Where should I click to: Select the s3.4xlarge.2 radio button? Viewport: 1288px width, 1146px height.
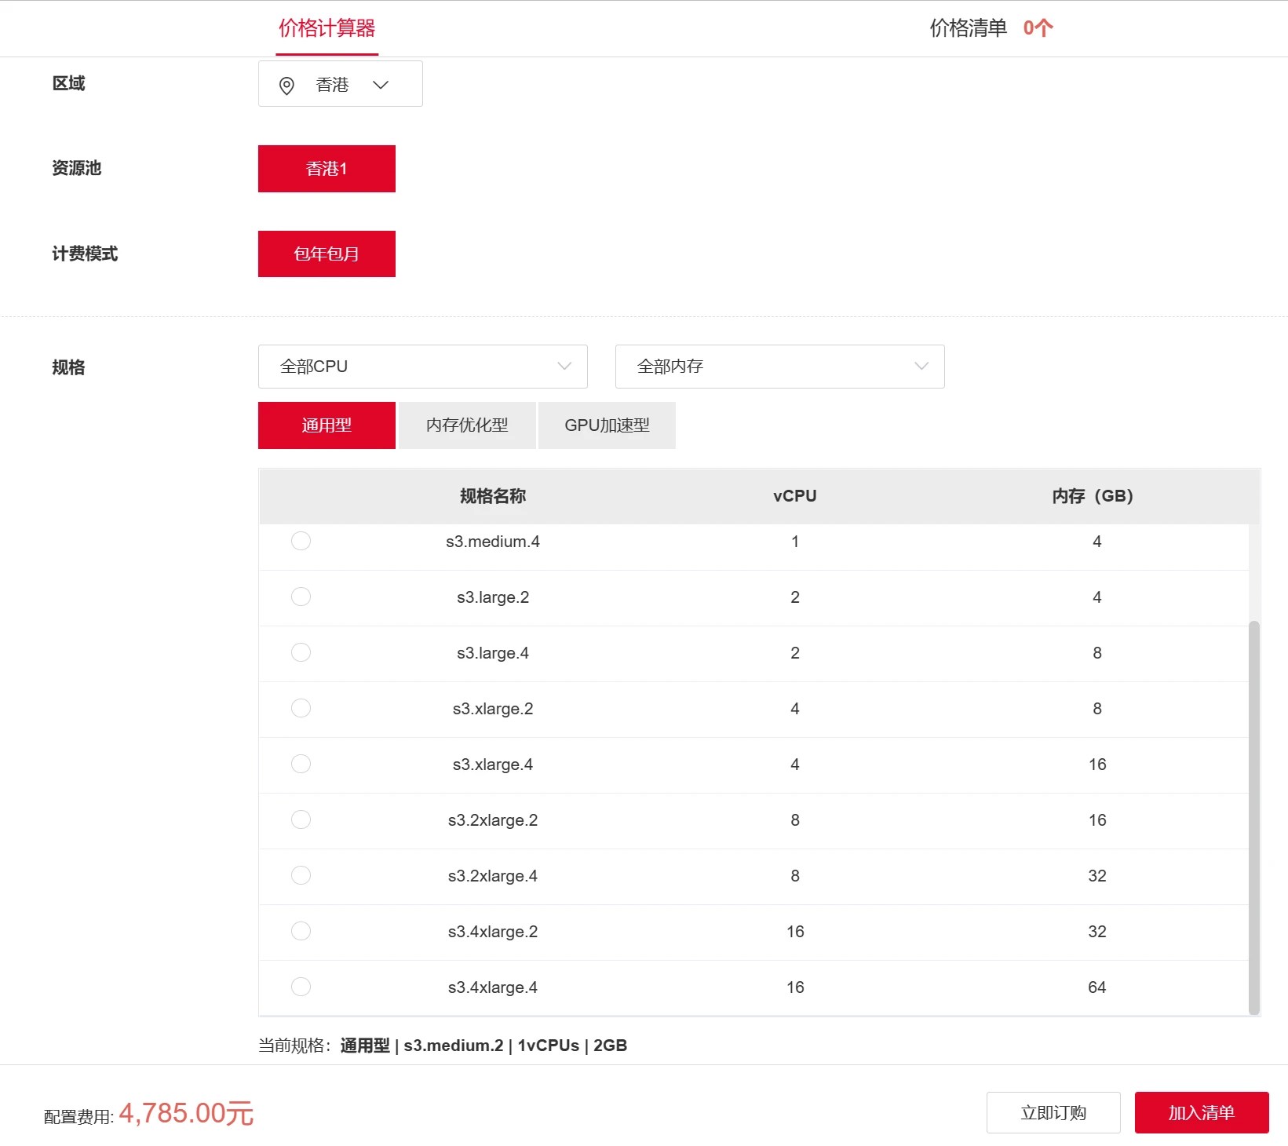pyautogui.click(x=301, y=931)
